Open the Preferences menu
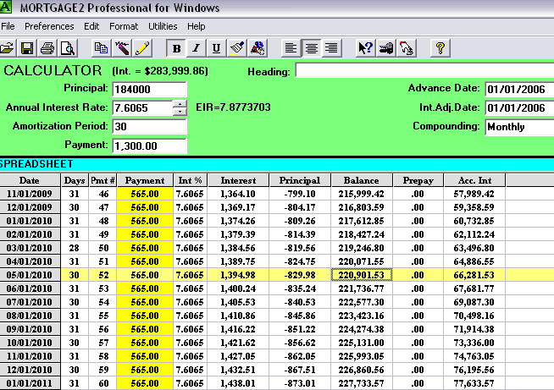 (49, 26)
